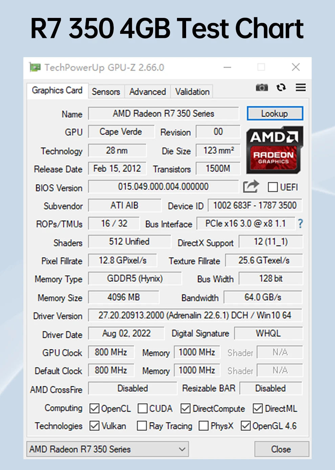Open the Advanced tab
335x470 pixels.
[147, 92]
